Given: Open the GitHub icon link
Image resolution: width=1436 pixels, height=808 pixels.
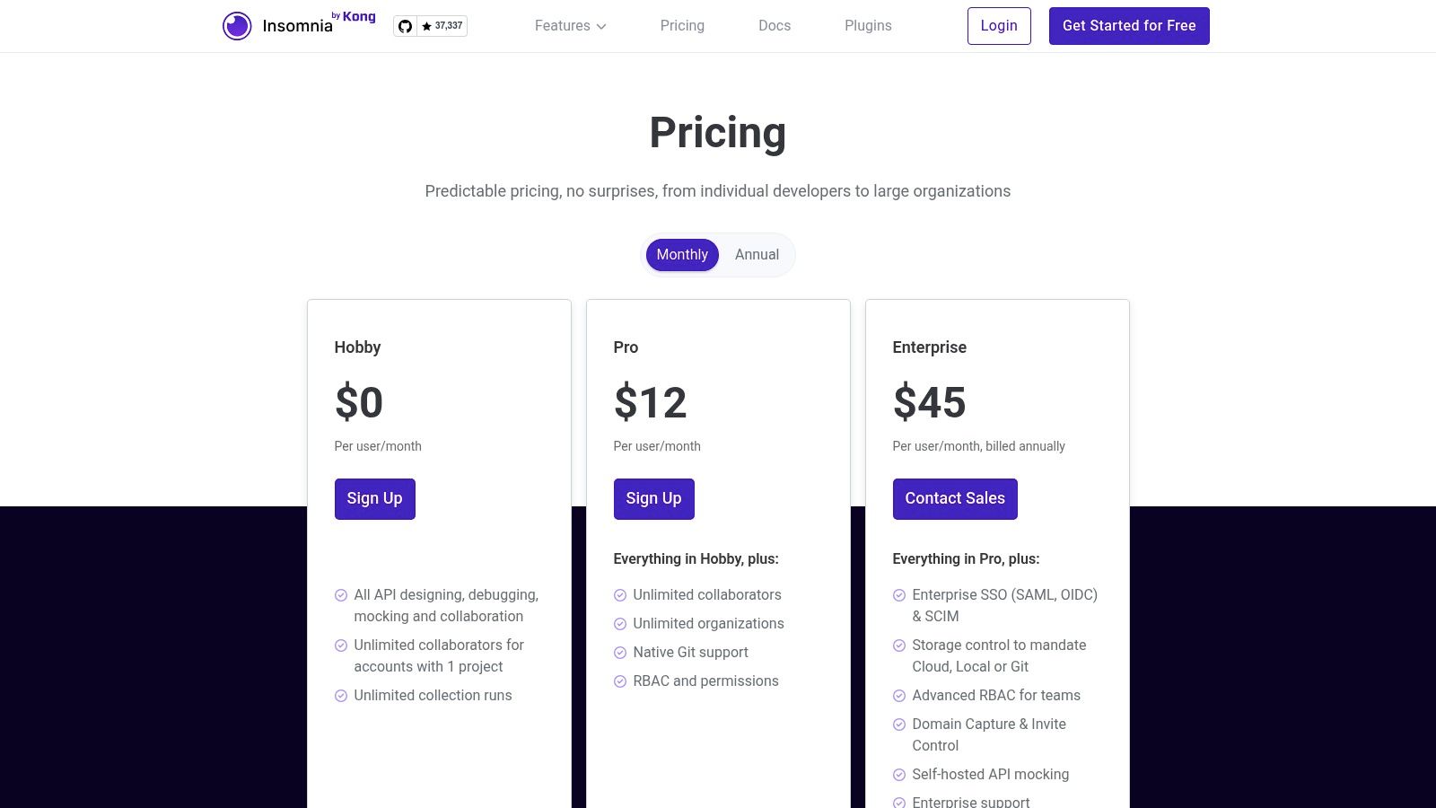Looking at the screenshot, I should point(406,26).
